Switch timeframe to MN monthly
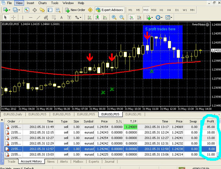This screenshot has height=169, width=221. coord(192,10)
